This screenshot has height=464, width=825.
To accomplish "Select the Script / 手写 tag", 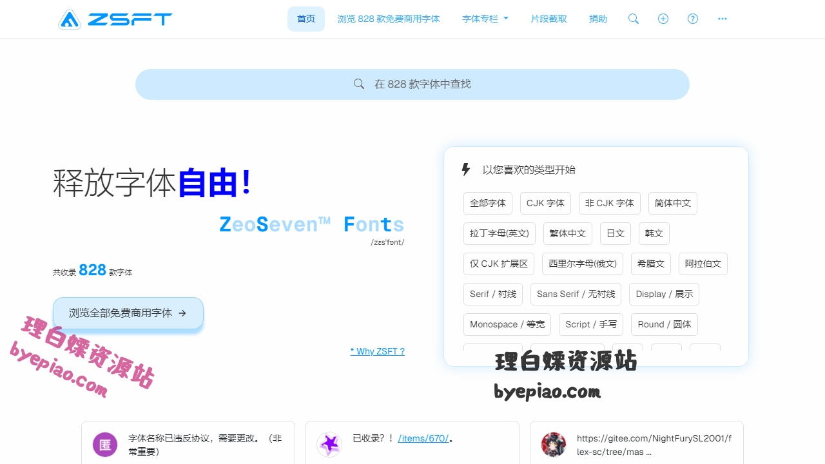I will tap(591, 324).
